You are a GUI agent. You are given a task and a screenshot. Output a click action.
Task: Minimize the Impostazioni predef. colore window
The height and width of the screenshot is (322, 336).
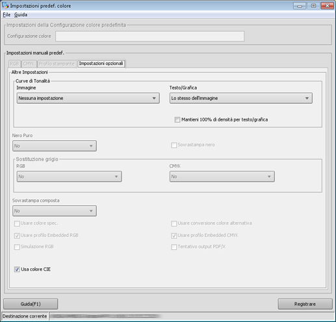point(300,6)
